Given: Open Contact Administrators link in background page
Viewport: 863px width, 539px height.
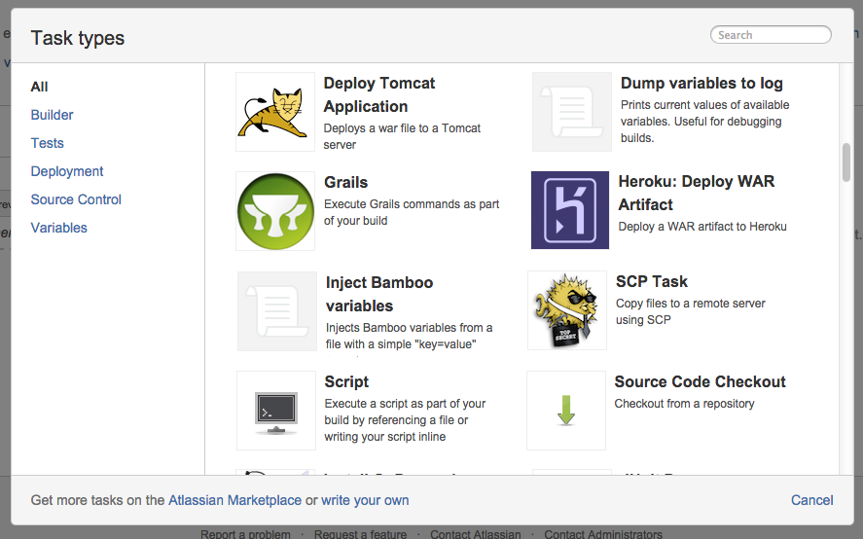Looking at the screenshot, I should (603, 533).
